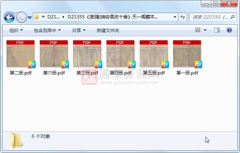Refresh the current folder view
This screenshot has height=153, width=240.
click(183, 17)
